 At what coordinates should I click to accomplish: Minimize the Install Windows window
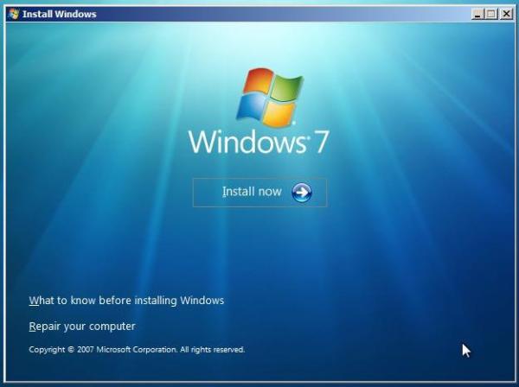[x=477, y=14]
